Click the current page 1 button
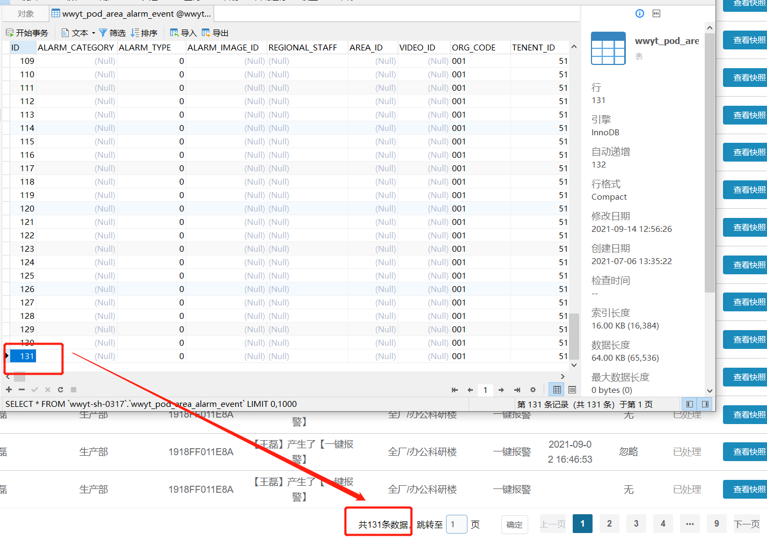Viewport: 767px width, 540px height. (582, 523)
